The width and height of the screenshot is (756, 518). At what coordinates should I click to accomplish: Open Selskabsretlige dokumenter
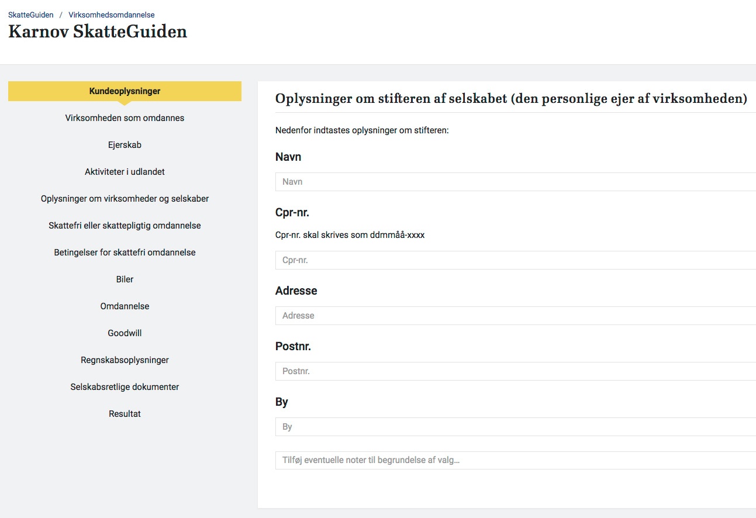click(x=125, y=387)
